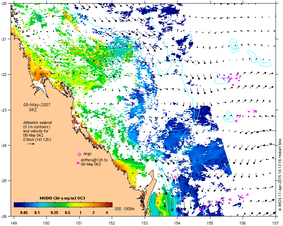
Task: Click the 'Altimetric sealevel' caption line
Action: pyautogui.click(x=37, y=123)
